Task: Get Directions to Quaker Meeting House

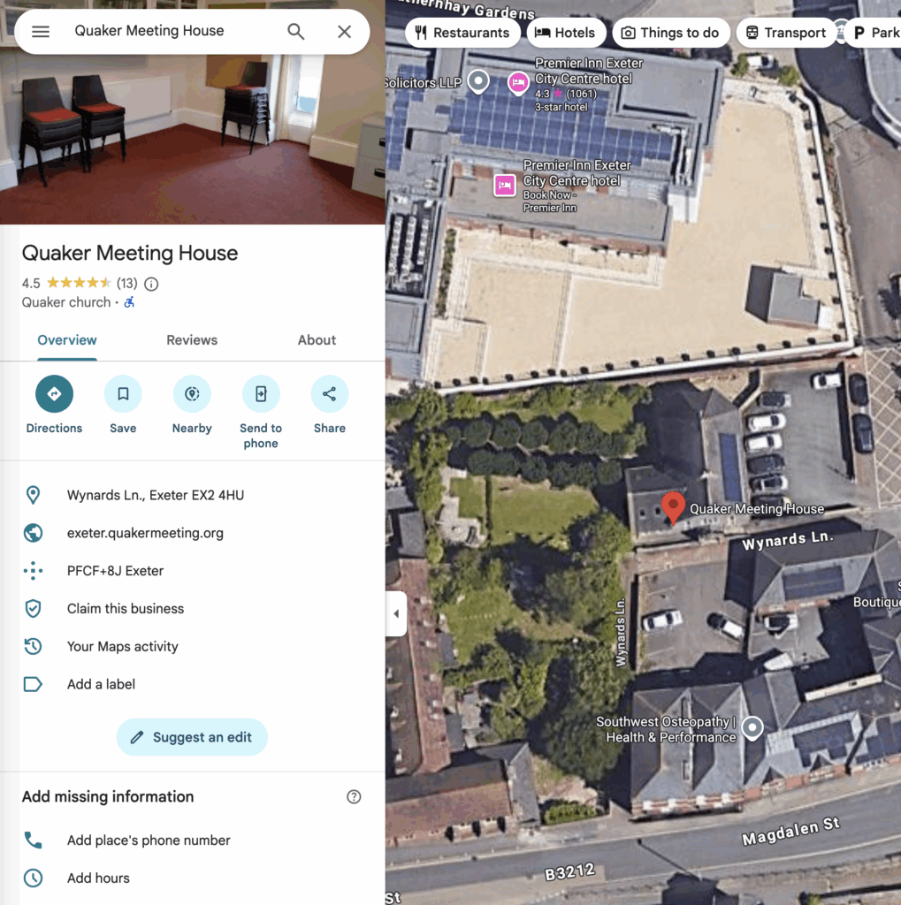Action: pos(54,393)
